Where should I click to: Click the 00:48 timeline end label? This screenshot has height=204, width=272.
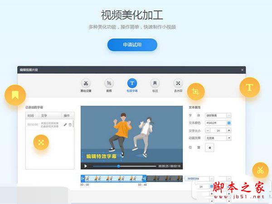point(142,185)
